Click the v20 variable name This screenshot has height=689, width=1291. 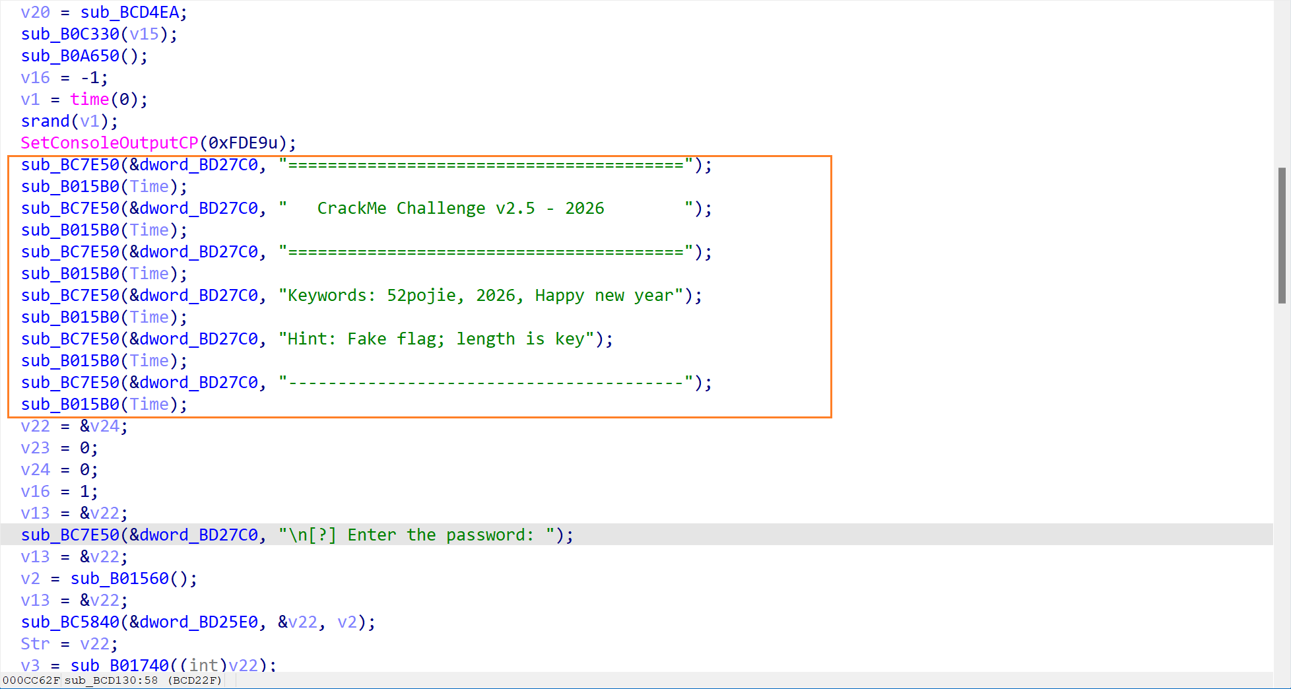[x=35, y=13]
